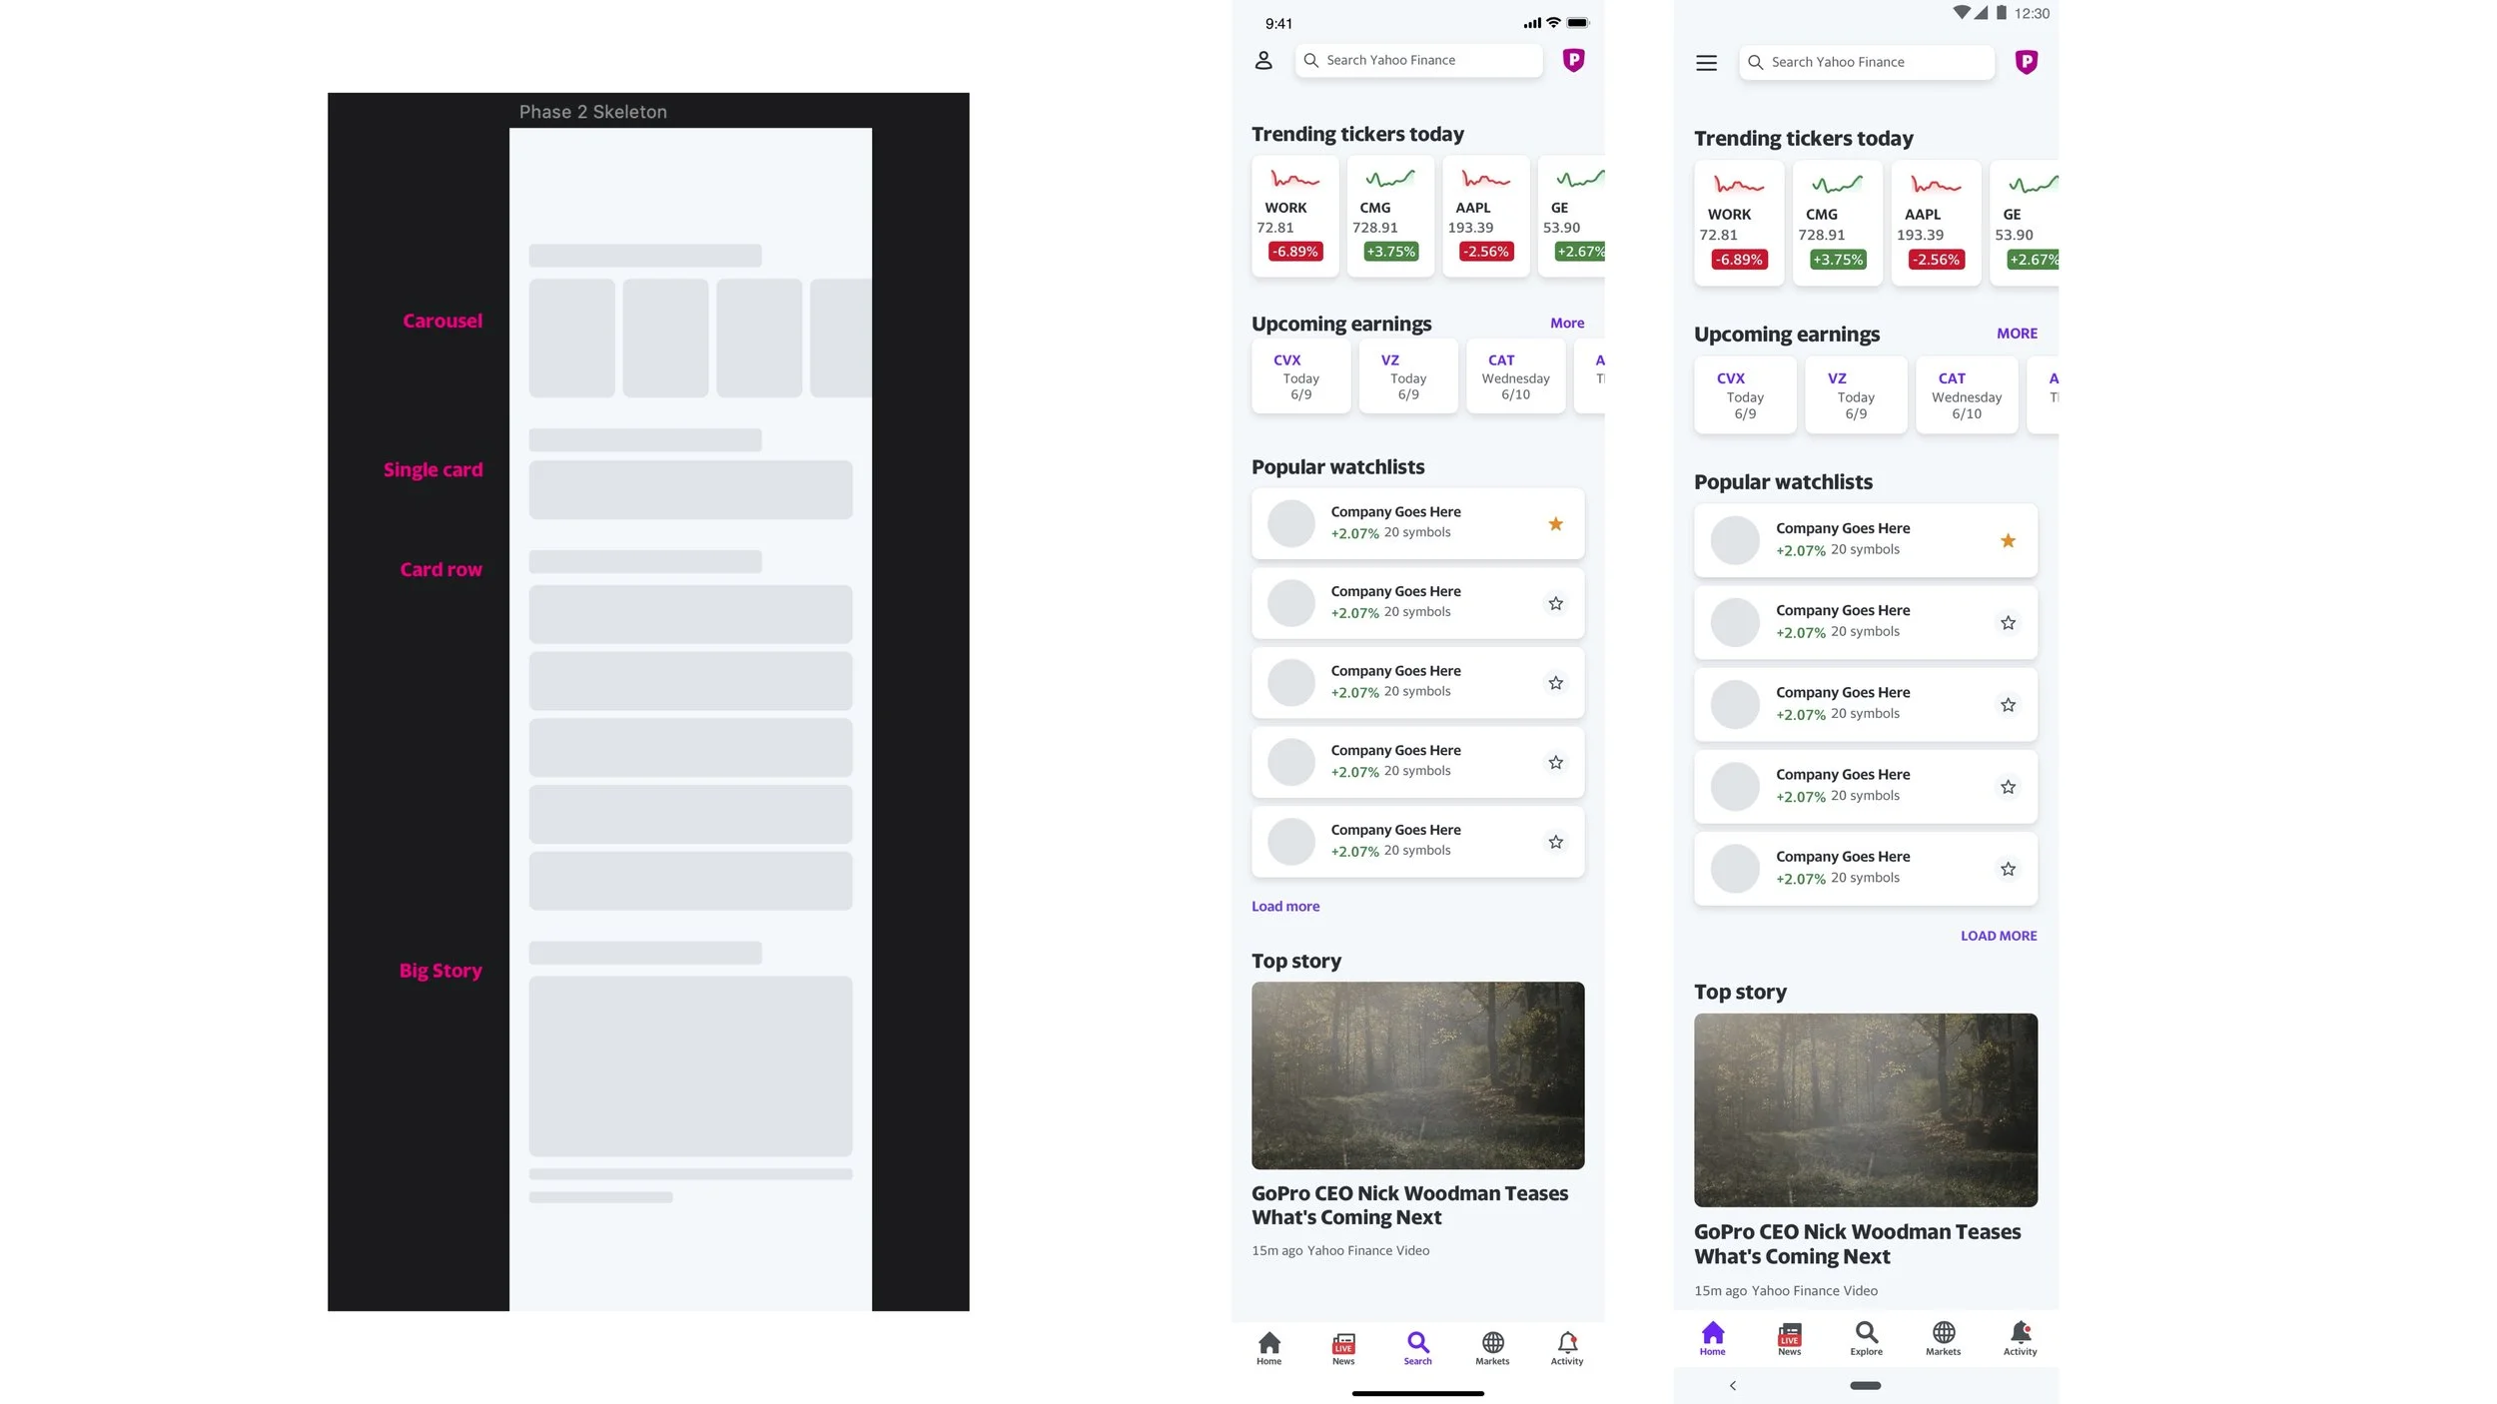Click Search Yahoo Finance field in iOS mockup
The image size is (2497, 1404).
coord(1418,61)
